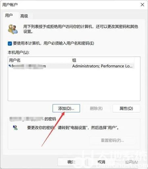Click the 组 column header
148x169 pixels.
coord(74,60)
